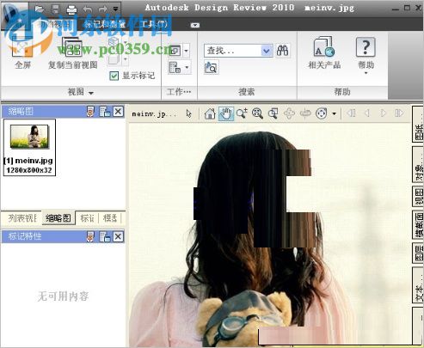Click the meinv.jp... canvas tab label

tap(154, 114)
